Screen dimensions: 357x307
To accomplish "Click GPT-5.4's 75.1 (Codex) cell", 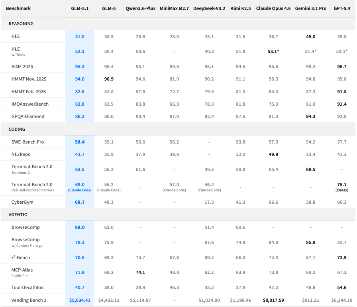I will point(342,187).
